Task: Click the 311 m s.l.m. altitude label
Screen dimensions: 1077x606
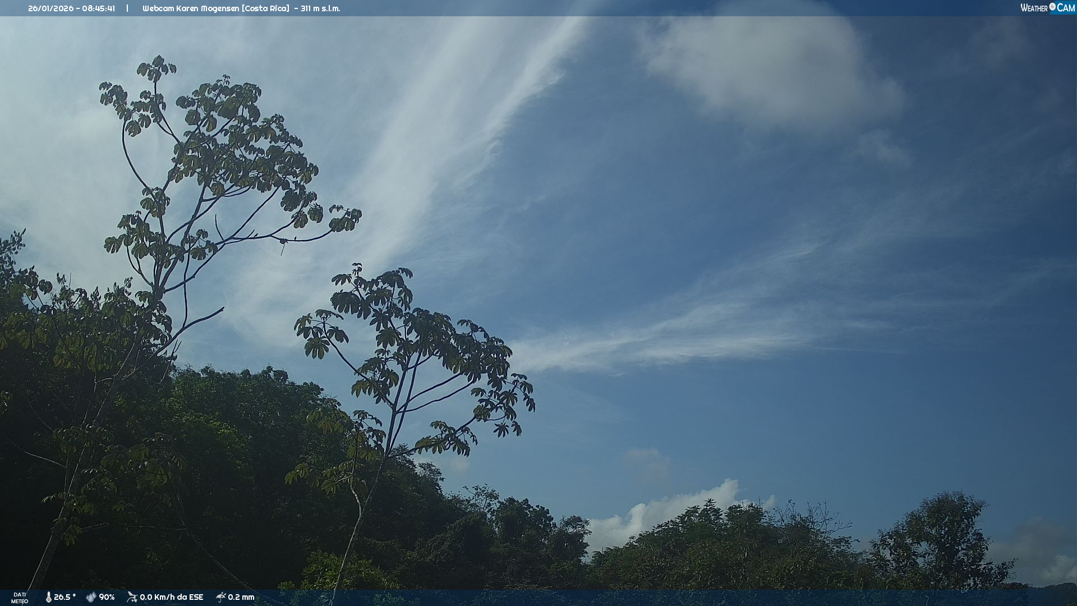Action: pyautogui.click(x=320, y=8)
